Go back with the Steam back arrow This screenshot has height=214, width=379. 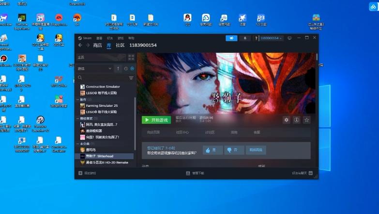tap(80, 45)
